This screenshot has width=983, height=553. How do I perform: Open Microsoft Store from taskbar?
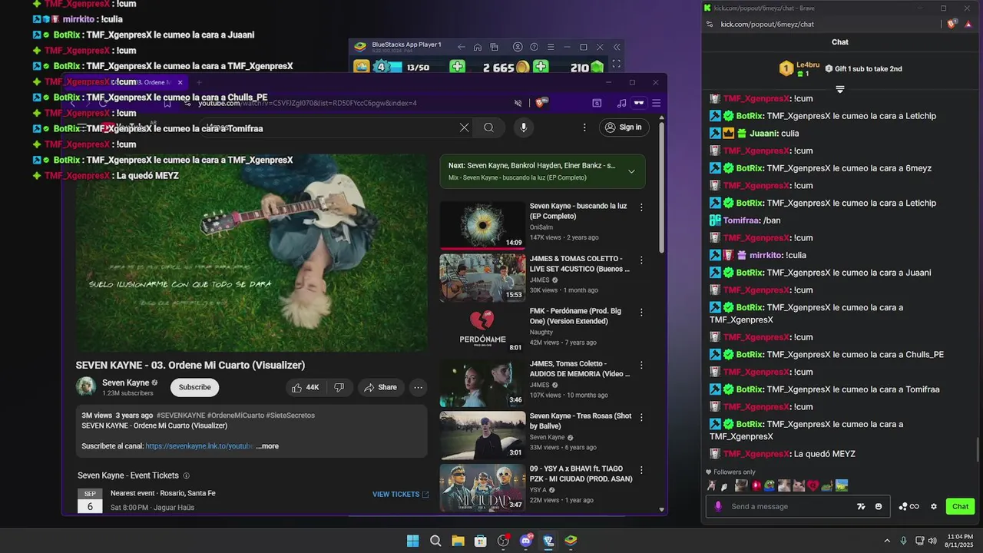click(481, 541)
